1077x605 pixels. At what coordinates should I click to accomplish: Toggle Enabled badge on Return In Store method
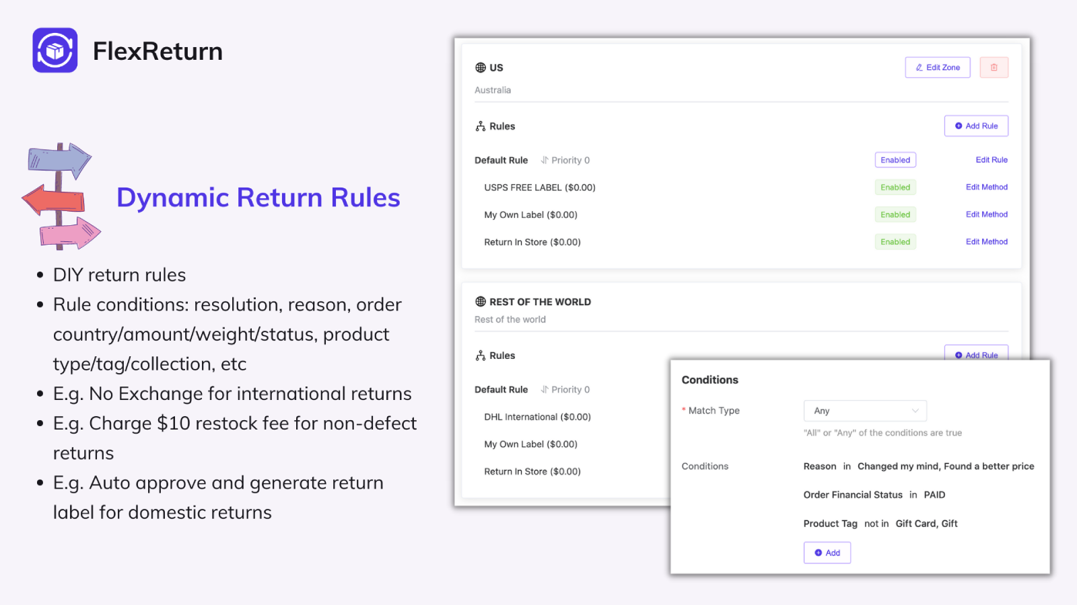(x=895, y=241)
